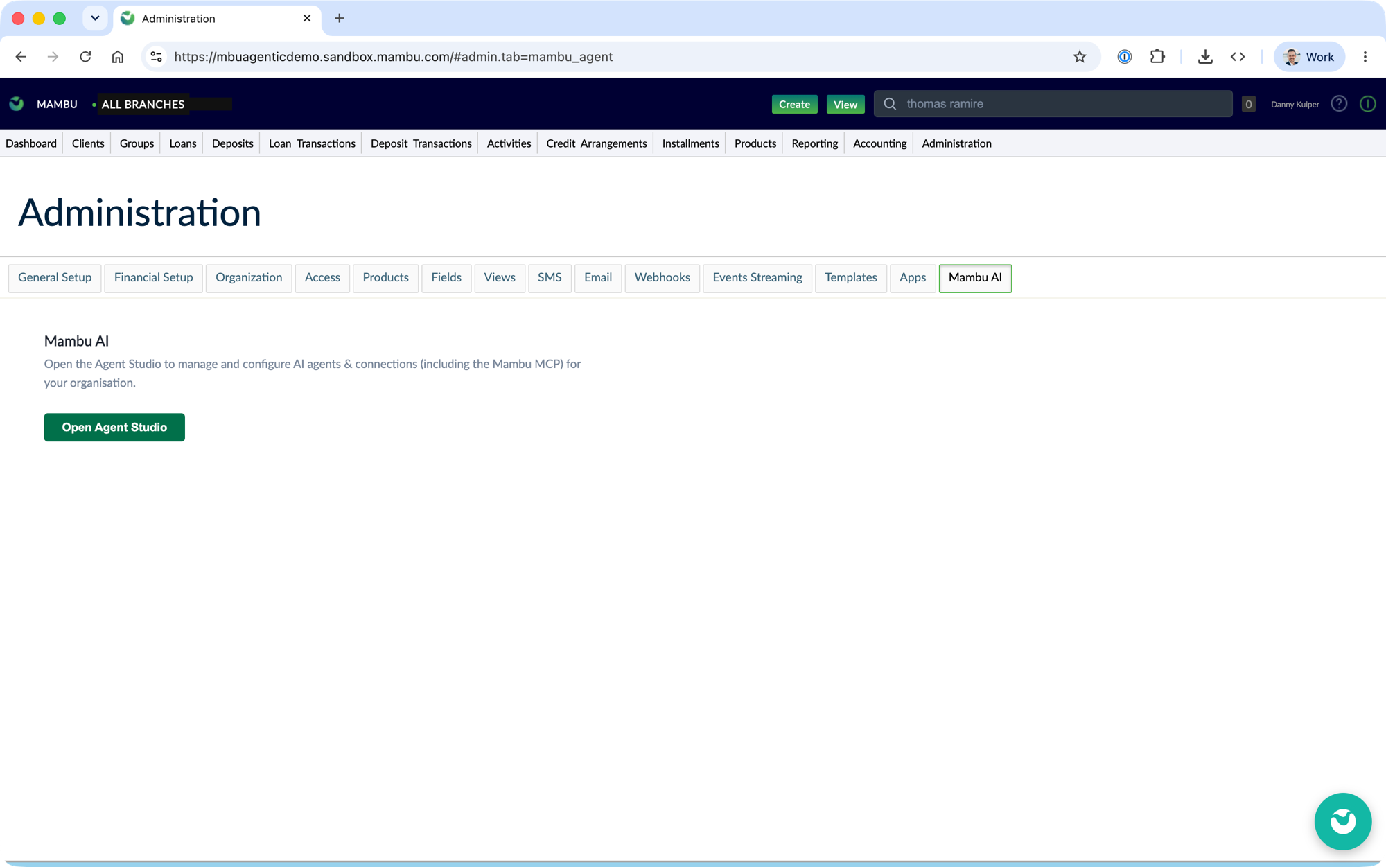1386x867 pixels.
Task: Open the Installments menu
Action: coord(690,143)
